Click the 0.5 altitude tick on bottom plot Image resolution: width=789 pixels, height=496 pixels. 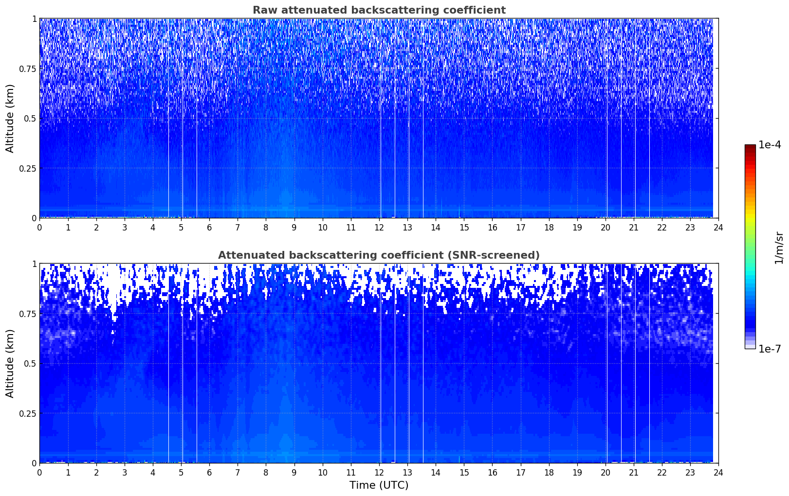30,363
